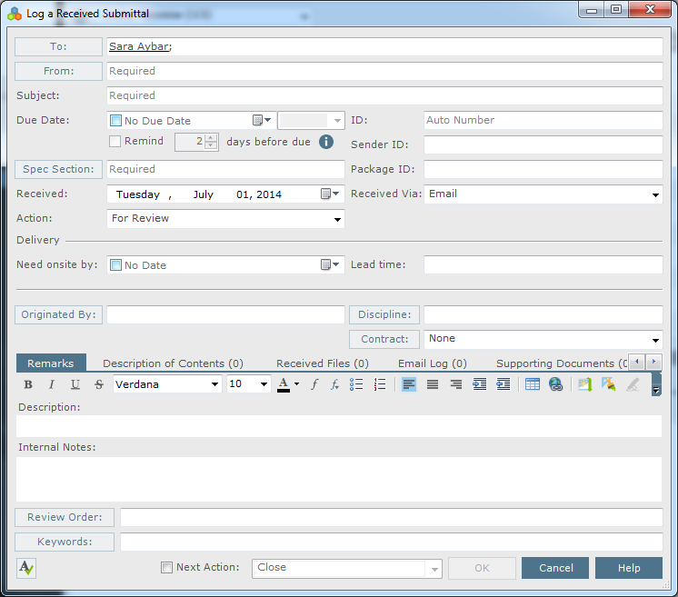This screenshot has height=597, width=678.
Task: Open the Need onsite by calendar picker
Action: click(x=330, y=264)
